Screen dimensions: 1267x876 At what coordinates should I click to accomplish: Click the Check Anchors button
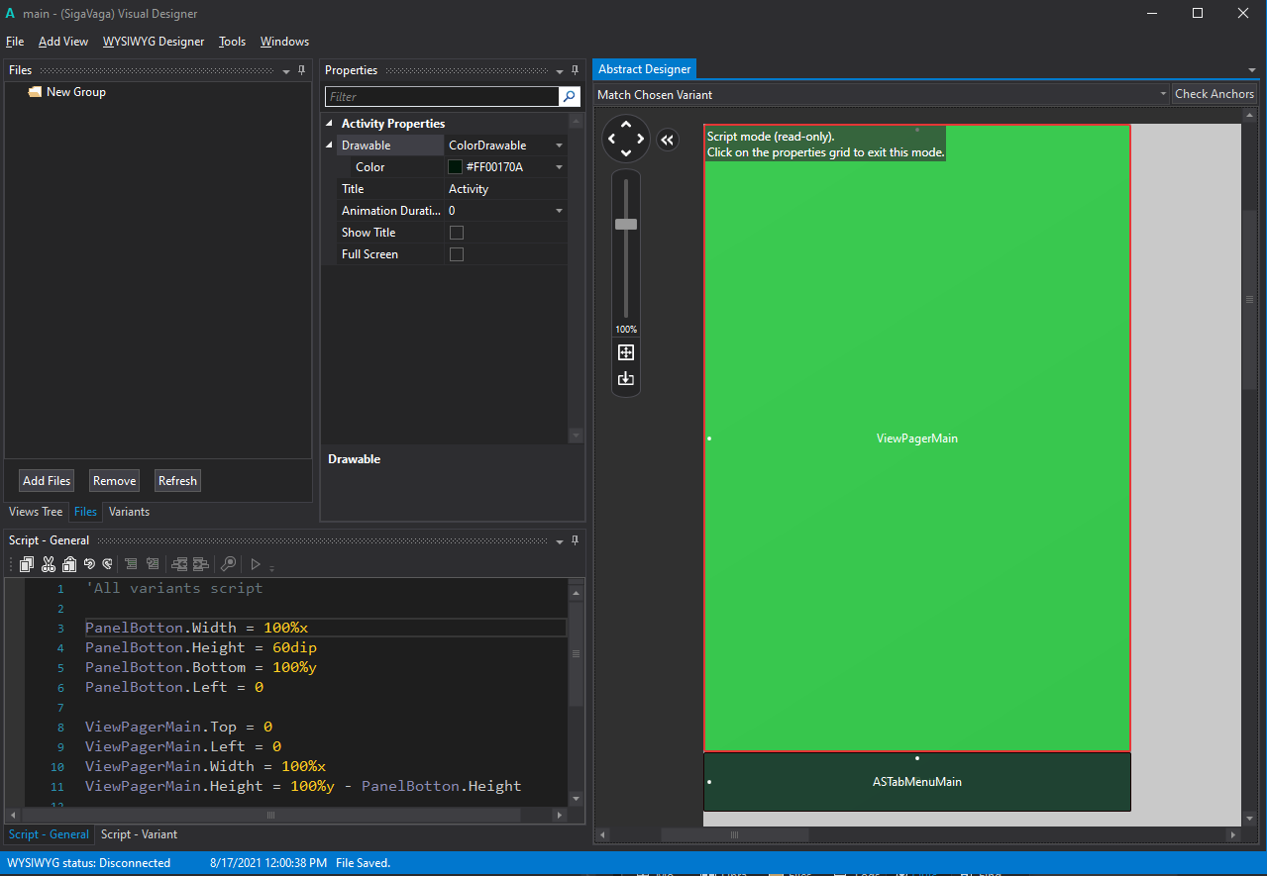[1214, 94]
